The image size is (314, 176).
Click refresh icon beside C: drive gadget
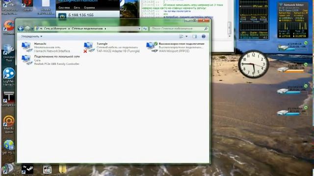306,43
